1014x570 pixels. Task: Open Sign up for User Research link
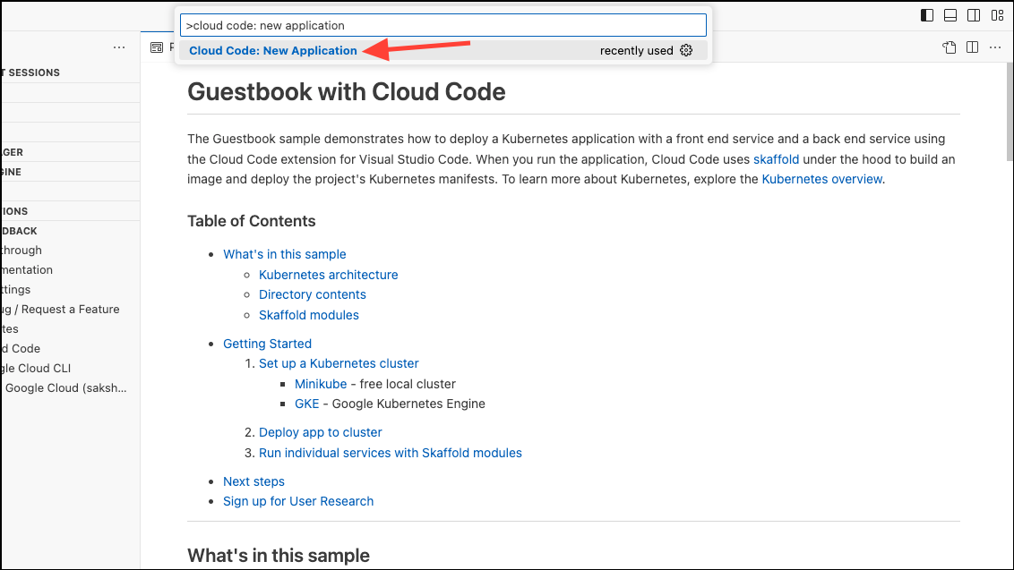pos(298,501)
